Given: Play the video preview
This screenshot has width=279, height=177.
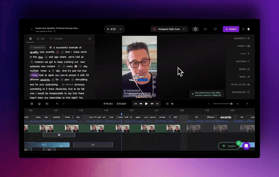Looking at the screenshot, I should pyautogui.click(x=146, y=104).
